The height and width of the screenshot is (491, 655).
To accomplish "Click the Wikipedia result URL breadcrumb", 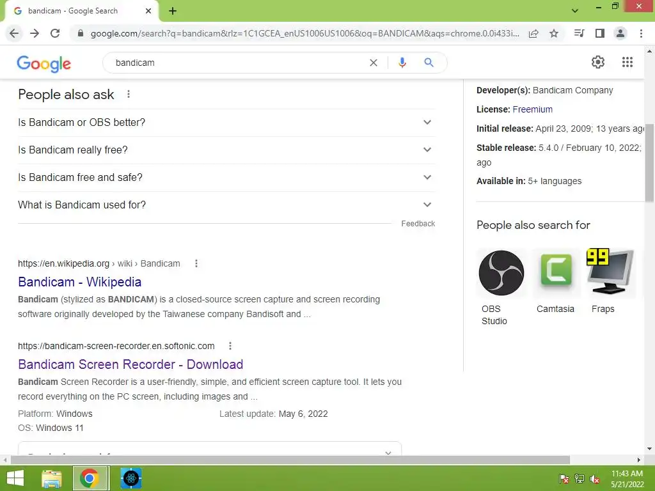I will tap(99, 263).
